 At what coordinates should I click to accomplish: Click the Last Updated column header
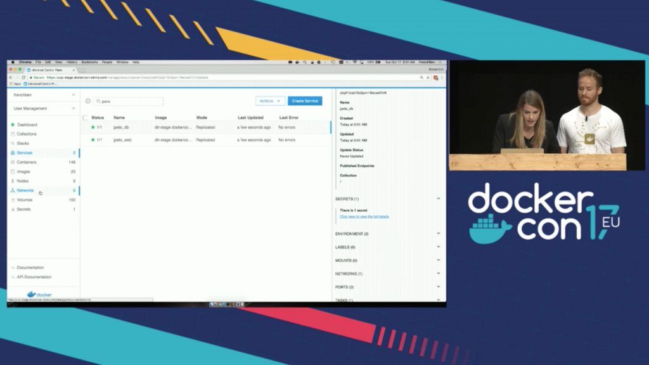point(250,117)
